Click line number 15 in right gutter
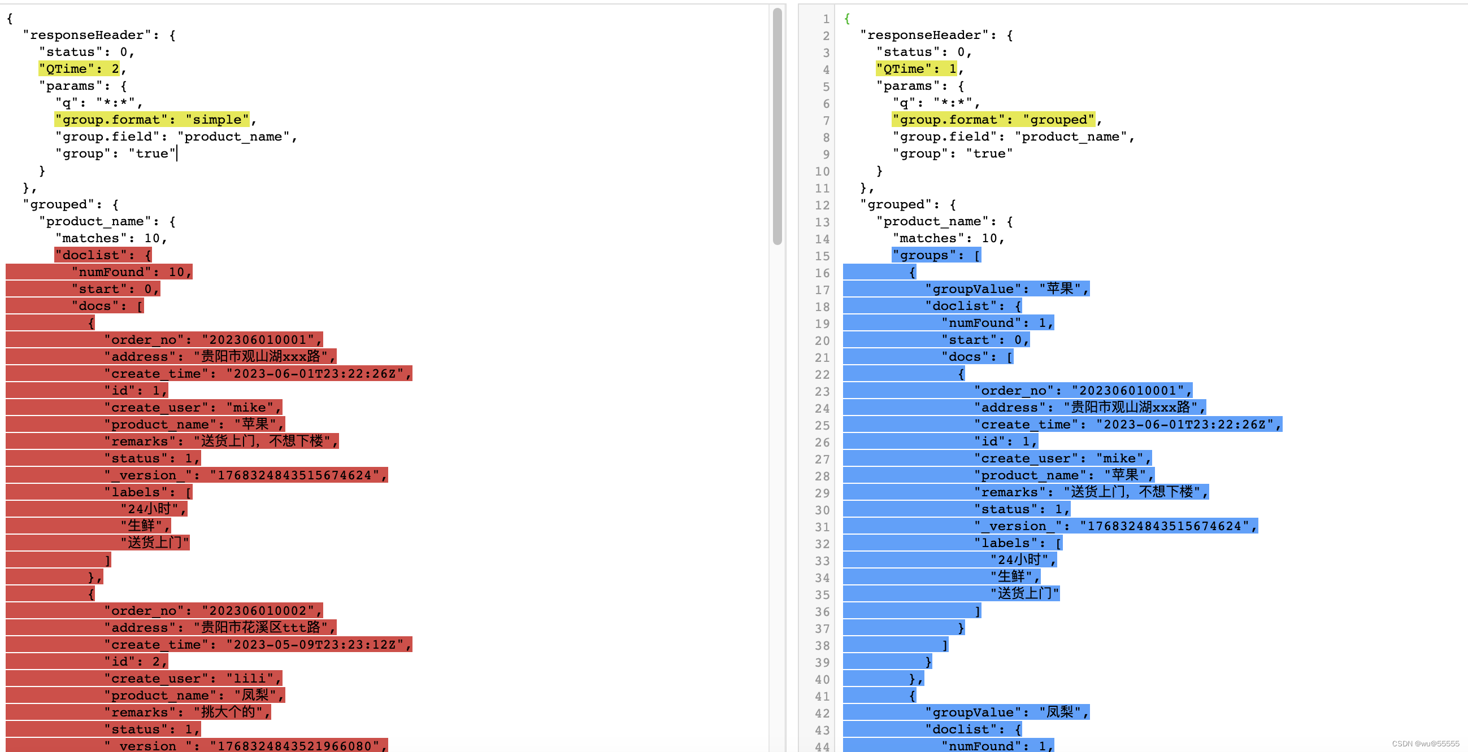This screenshot has height=752, width=1468. click(x=822, y=256)
